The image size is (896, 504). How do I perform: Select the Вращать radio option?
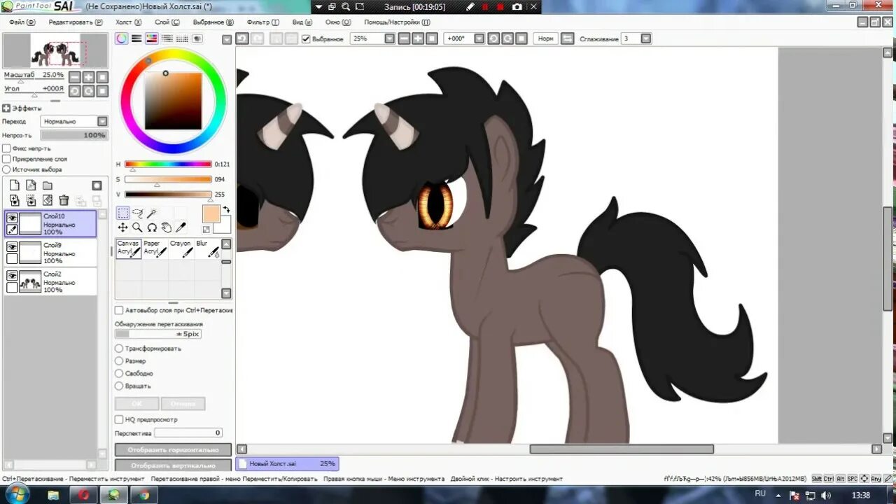(119, 386)
